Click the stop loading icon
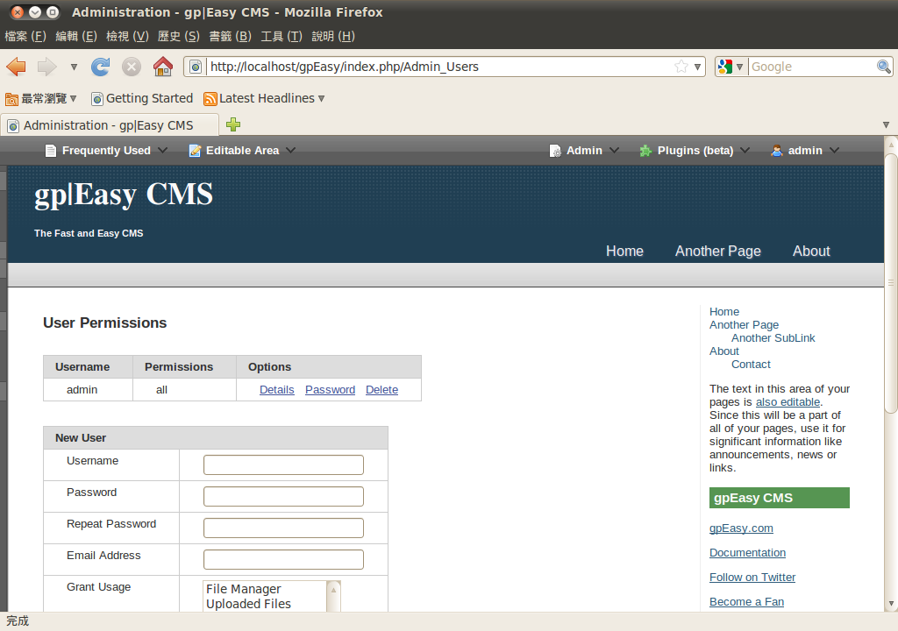Screen dimensions: 898x631 click(x=132, y=67)
